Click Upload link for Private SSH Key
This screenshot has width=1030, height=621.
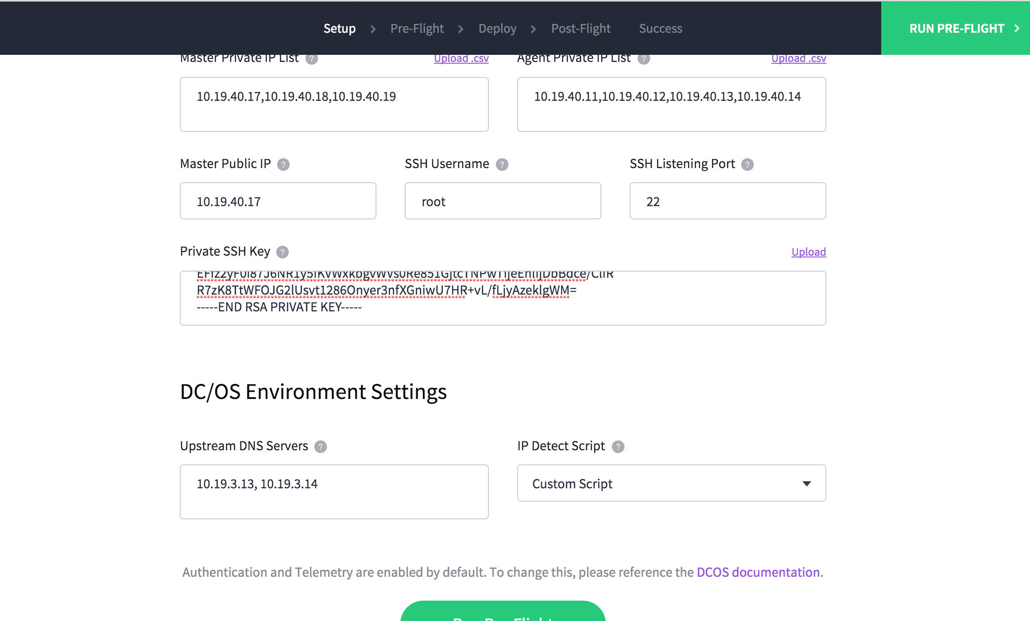pyautogui.click(x=809, y=252)
